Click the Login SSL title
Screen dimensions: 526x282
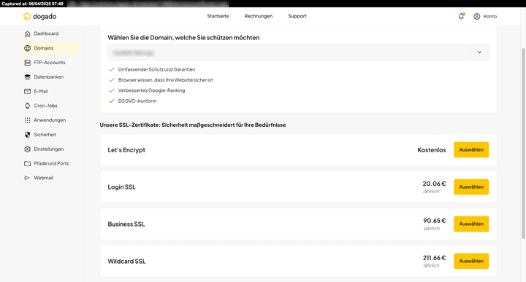click(121, 187)
